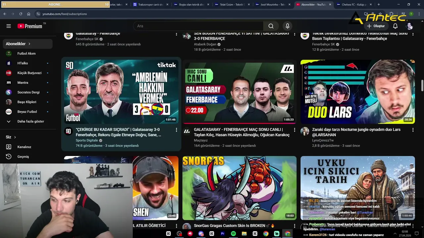Click the browser home button

[x=29, y=14]
